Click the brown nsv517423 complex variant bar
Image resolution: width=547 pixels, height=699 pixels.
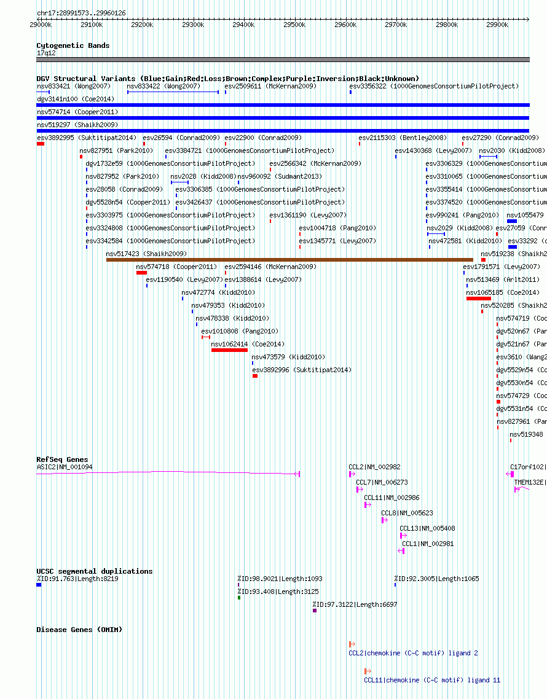click(289, 260)
